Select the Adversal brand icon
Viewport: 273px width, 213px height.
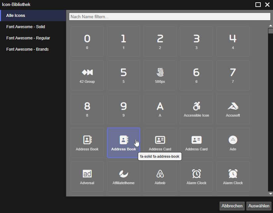[x=87, y=177]
